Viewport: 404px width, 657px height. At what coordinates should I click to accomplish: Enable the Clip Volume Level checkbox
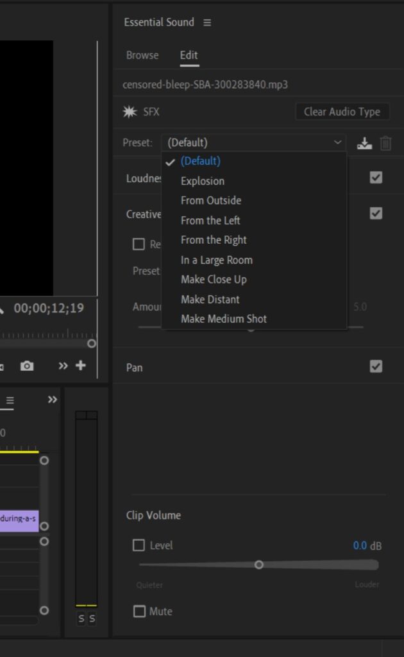[139, 545]
